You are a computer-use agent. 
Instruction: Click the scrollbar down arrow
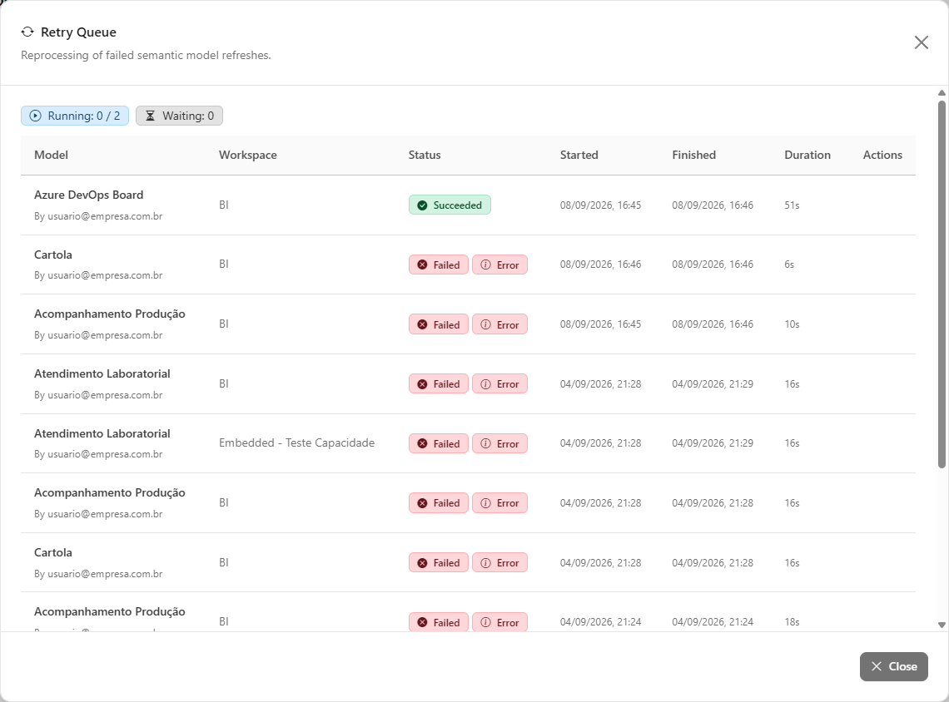coord(942,625)
